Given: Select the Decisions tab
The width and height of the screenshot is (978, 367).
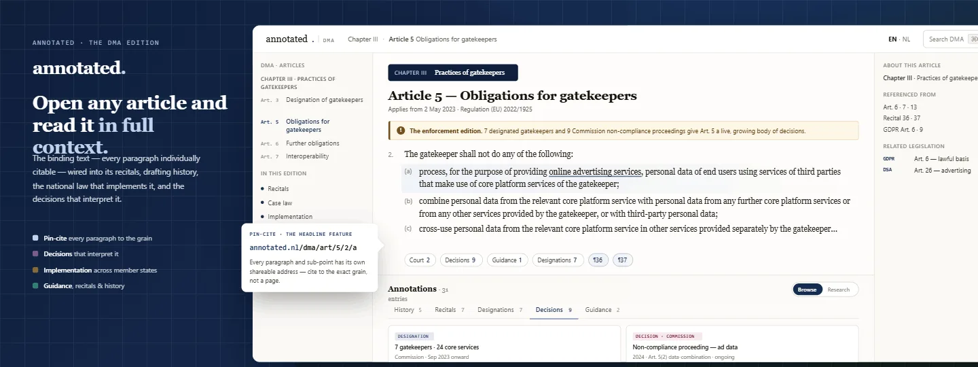Looking at the screenshot, I should pyautogui.click(x=554, y=310).
